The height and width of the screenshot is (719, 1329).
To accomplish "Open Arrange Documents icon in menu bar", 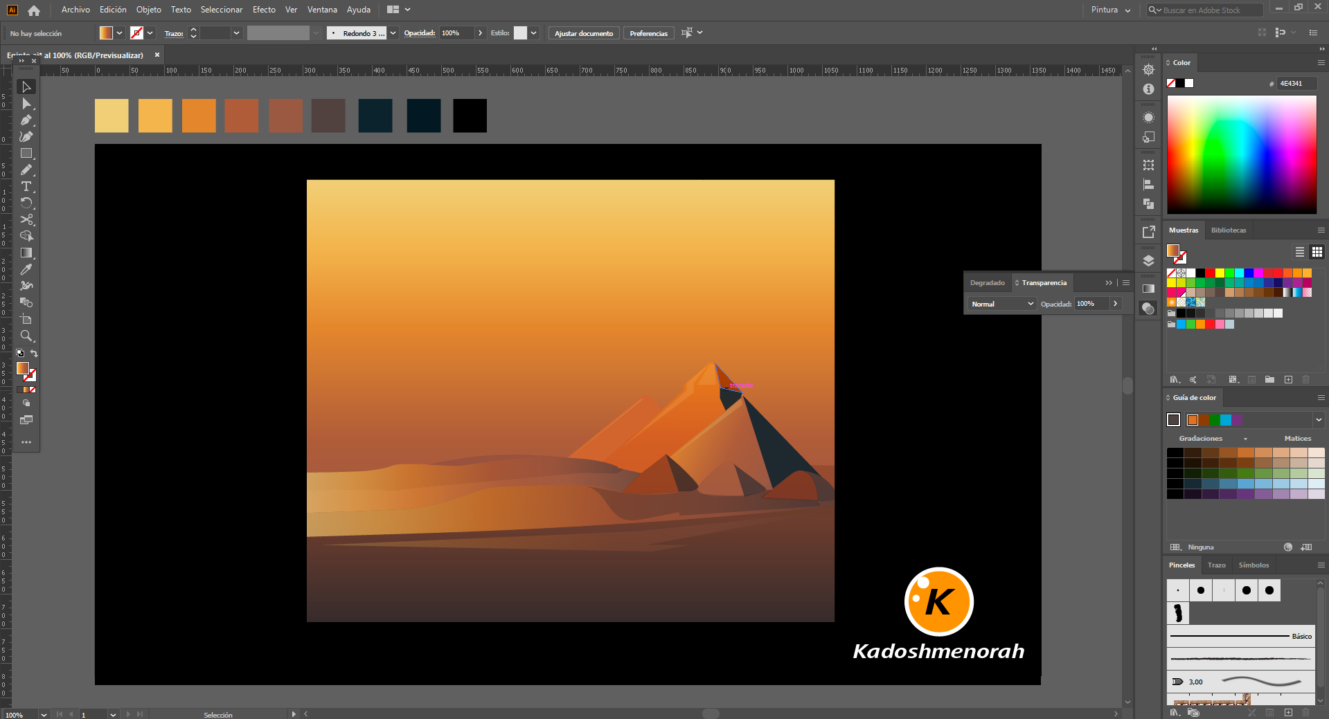I will pos(398,10).
